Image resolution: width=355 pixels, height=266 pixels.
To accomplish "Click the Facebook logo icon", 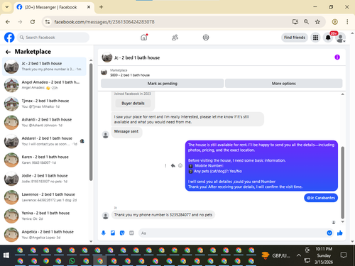I will point(9,38).
